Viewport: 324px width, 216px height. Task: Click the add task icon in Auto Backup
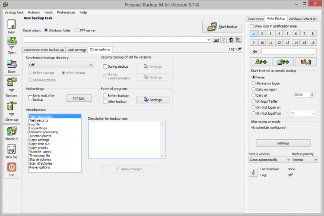[x=261, y=62]
